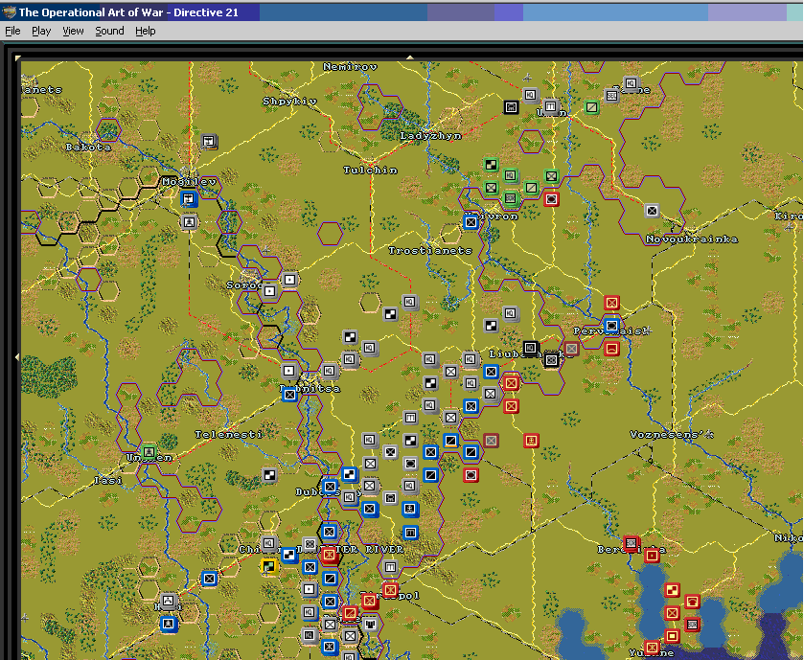Select the red stacked counter at Berezivka
The height and width of the screenshot is (660, 804).
click(x=632, y=544)
